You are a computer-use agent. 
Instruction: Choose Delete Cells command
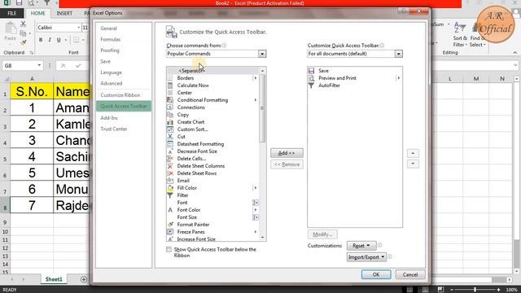coord(212,159)
